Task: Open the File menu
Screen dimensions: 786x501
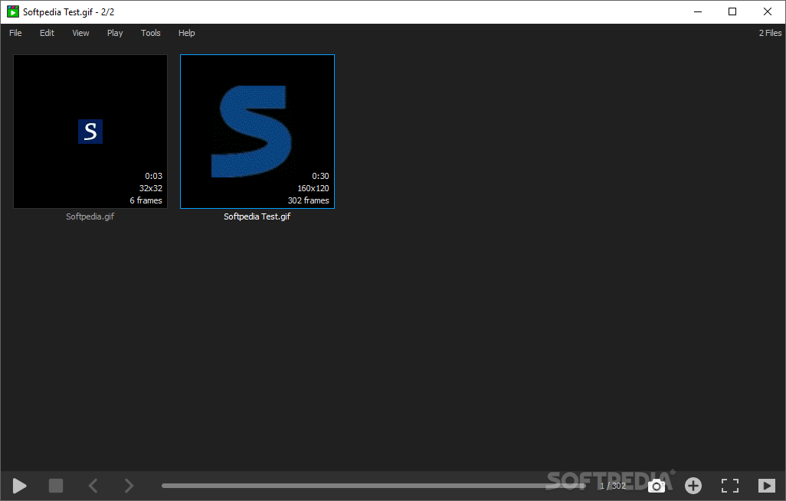Action: (x=15, y=33)
